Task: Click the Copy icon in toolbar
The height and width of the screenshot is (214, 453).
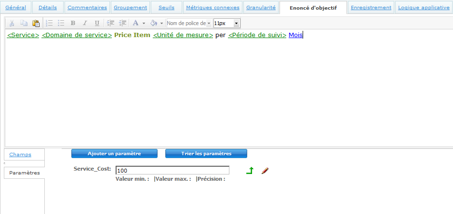Action: point(24,23)
